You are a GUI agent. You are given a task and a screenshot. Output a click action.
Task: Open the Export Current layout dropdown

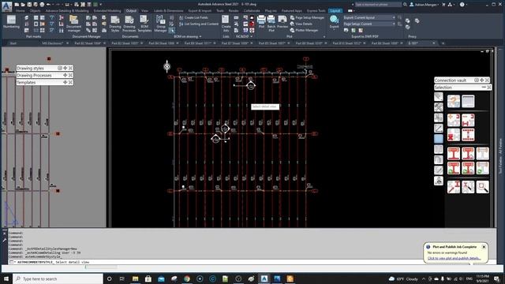(394, 17)
